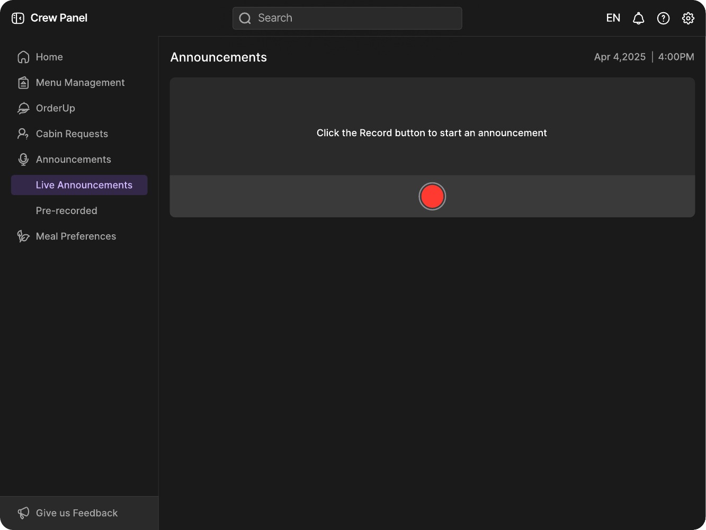The height and width of the screenshot is (530, 706).
Task: Click the feedback megaphone icon
Action: pos(23,513)
